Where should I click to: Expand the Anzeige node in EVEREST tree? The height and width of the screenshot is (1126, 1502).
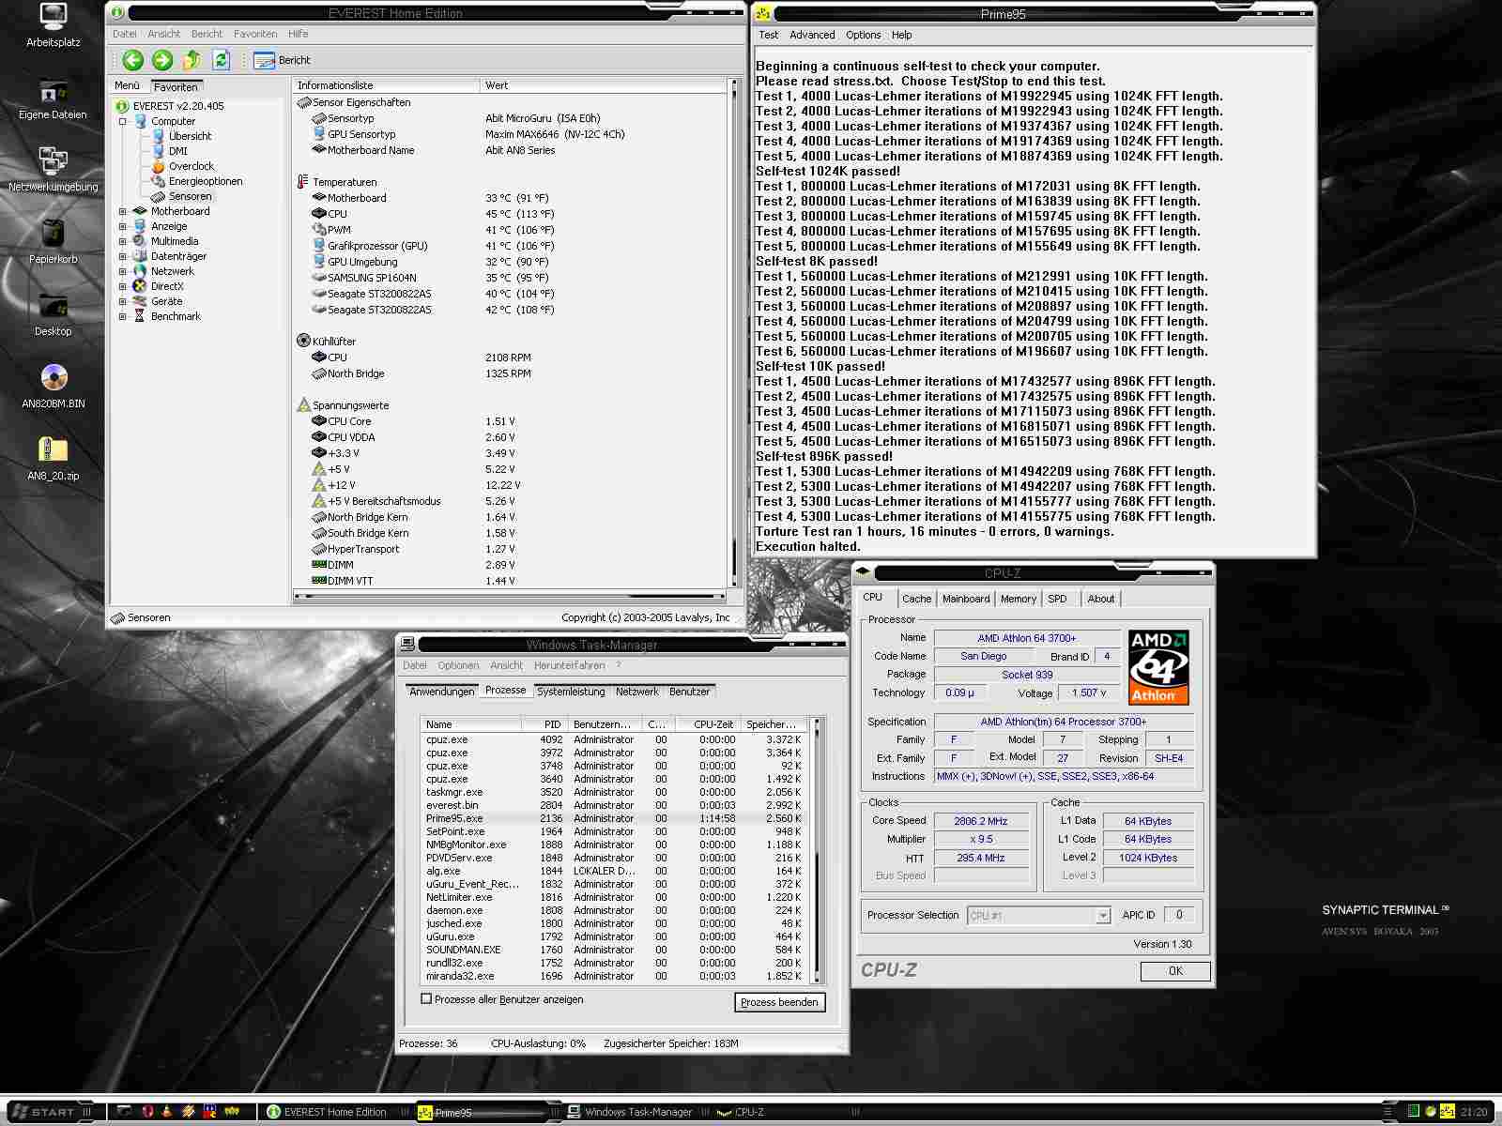(x=122, y=226)
